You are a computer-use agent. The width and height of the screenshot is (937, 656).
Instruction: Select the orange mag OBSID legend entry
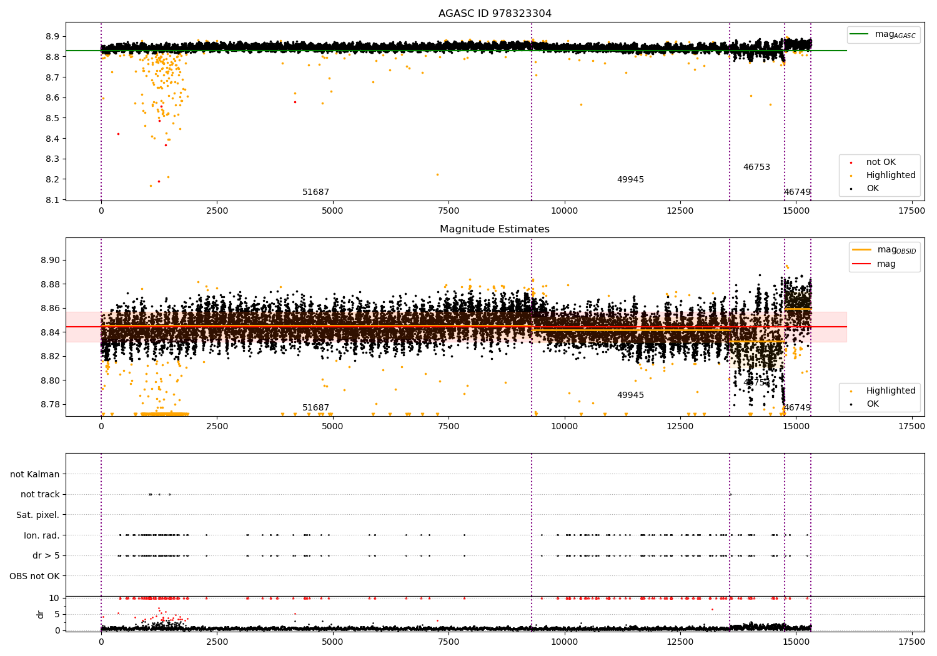885,250
